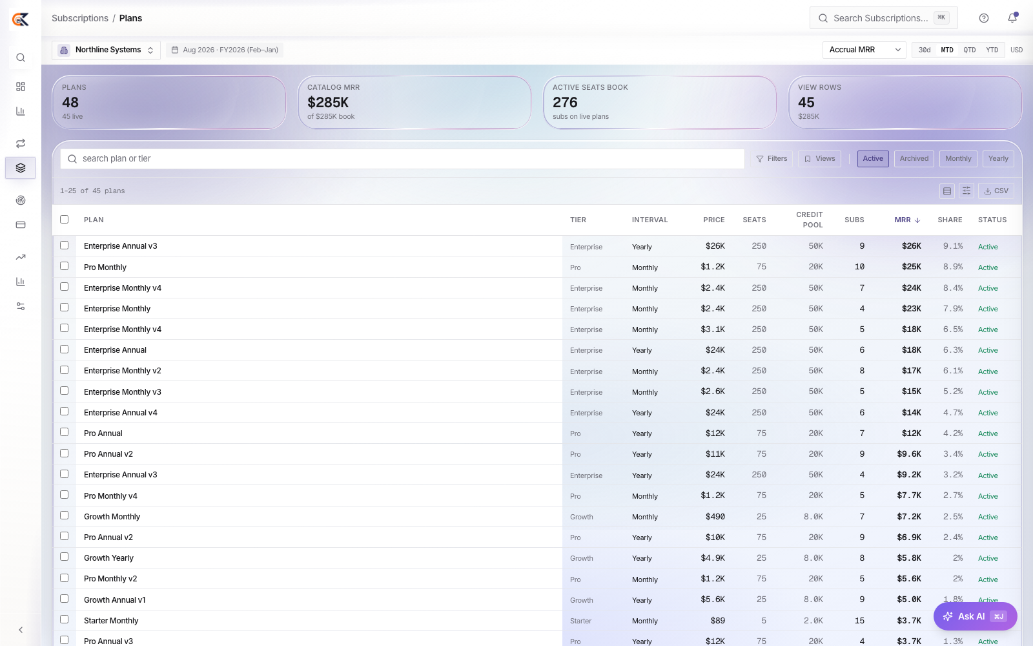Export the plans as CSV

(996, 191)
